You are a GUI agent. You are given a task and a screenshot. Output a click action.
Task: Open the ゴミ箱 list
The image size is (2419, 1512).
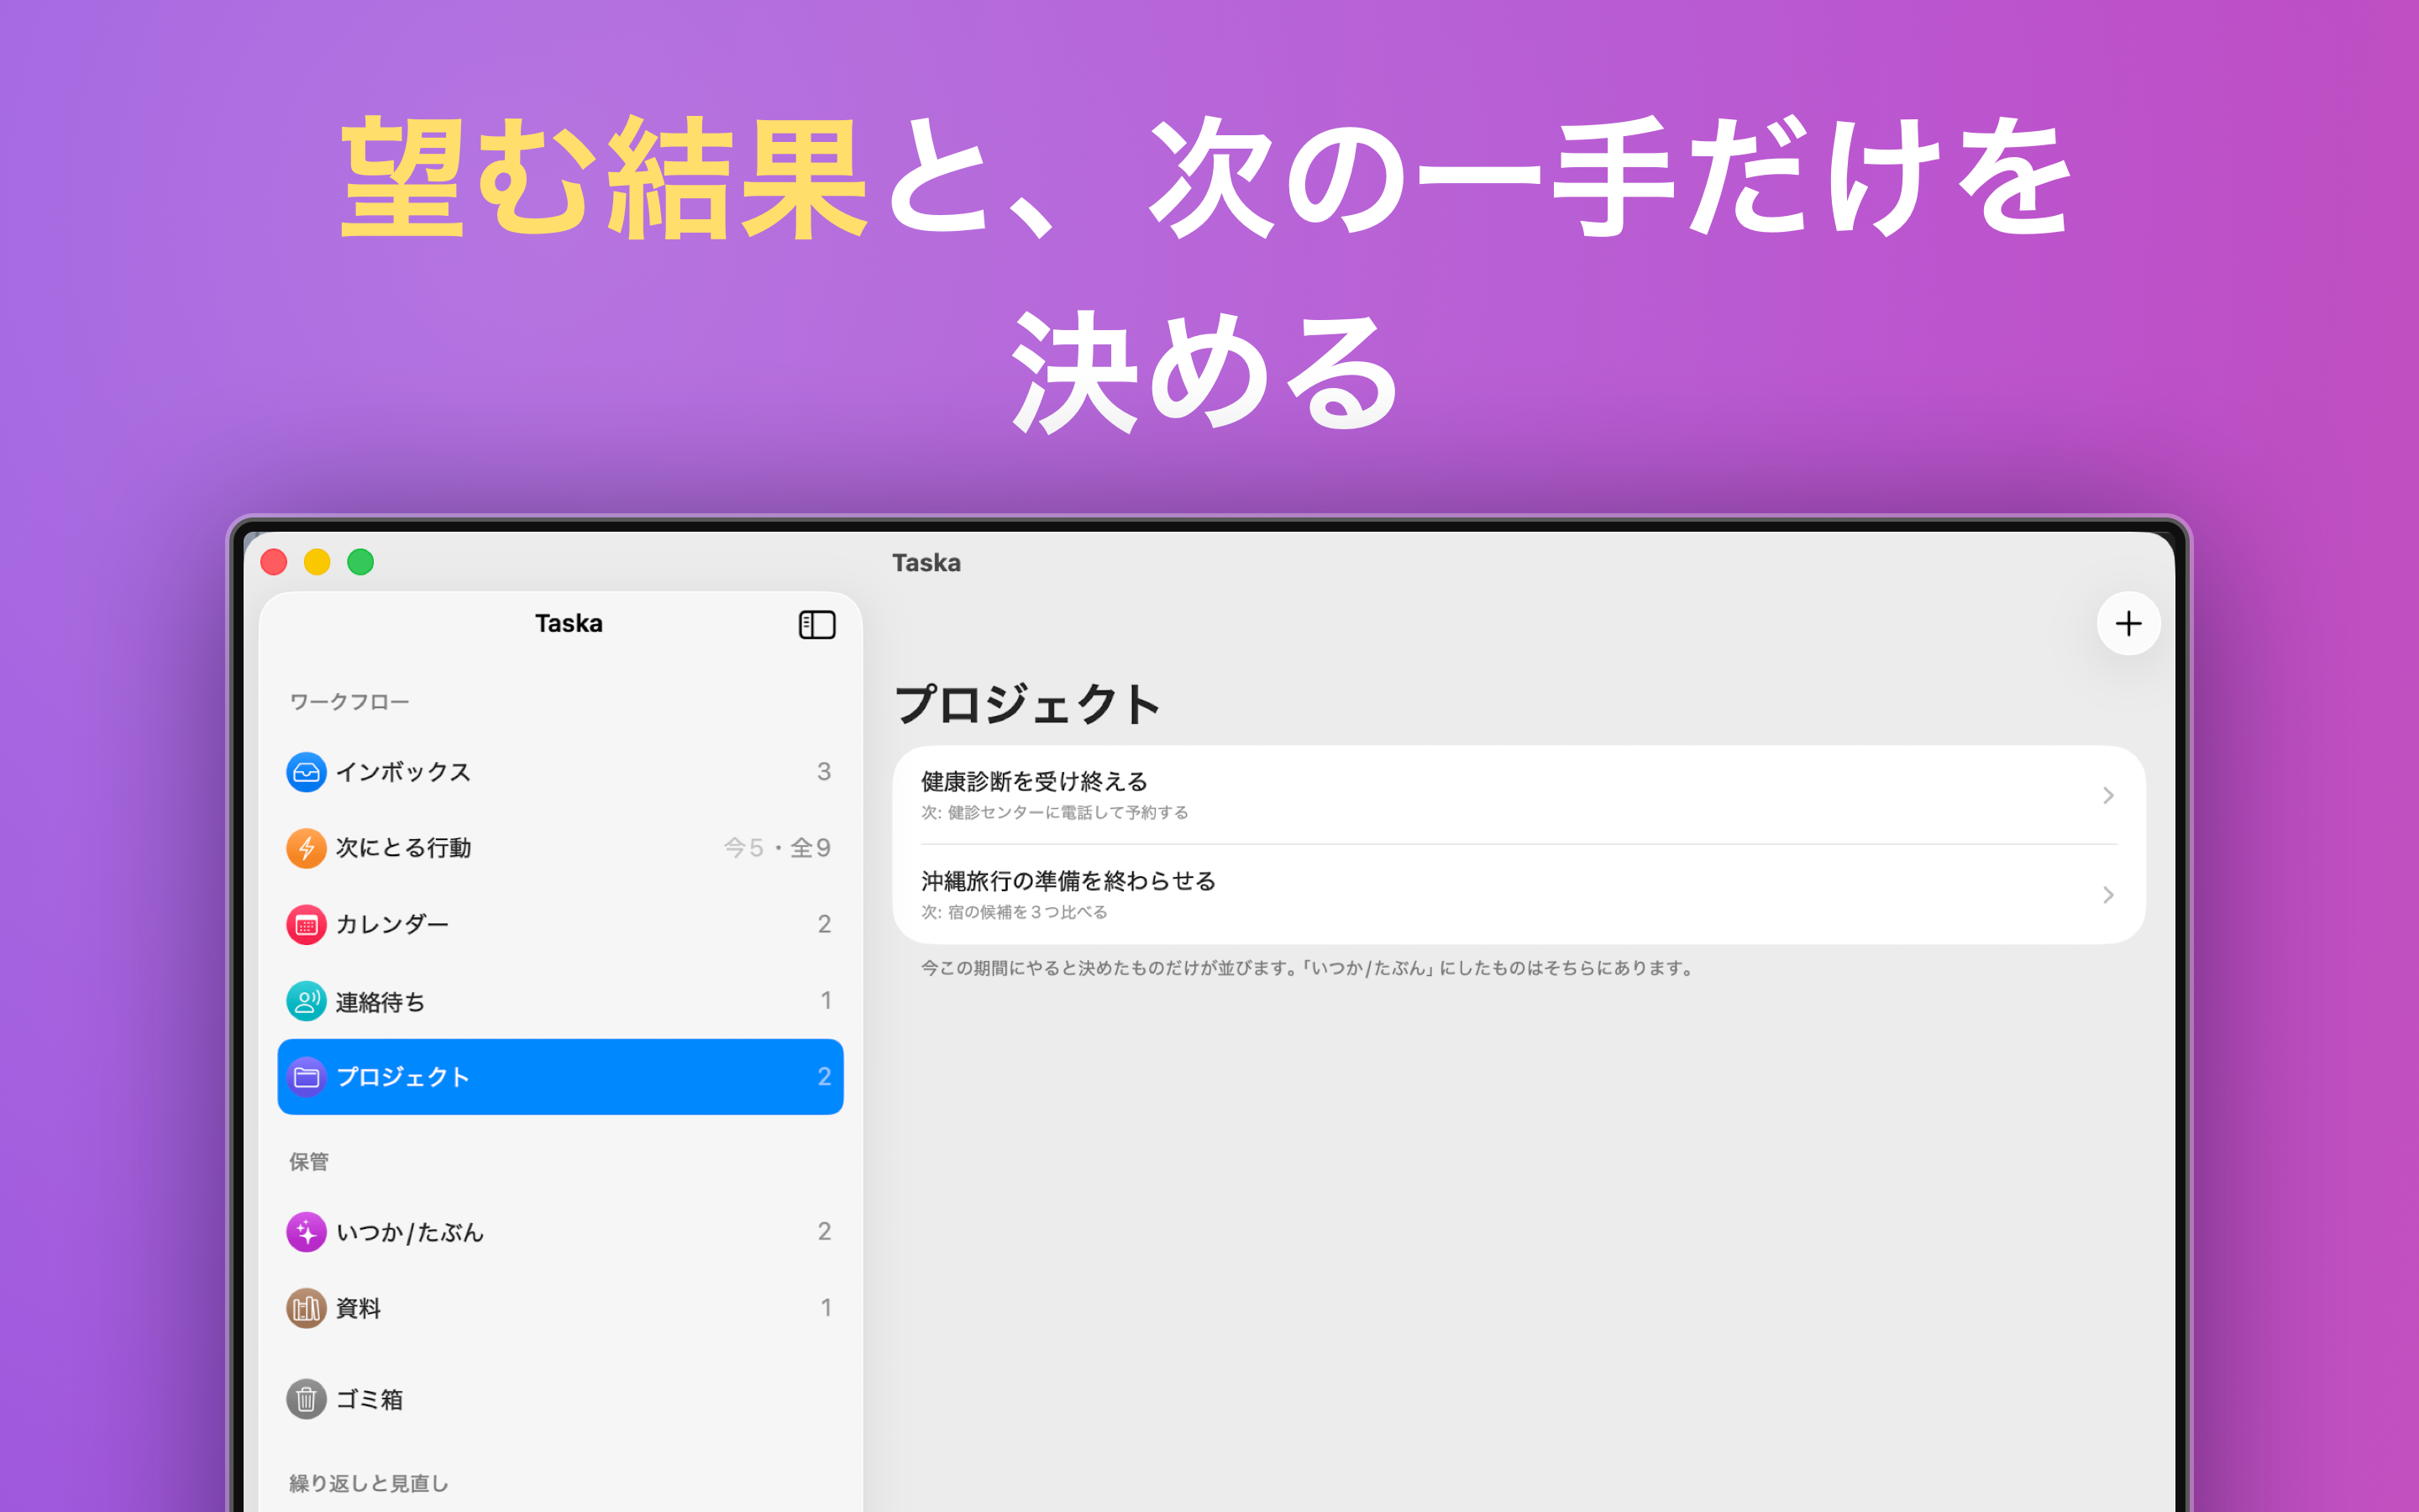point(559,1399)
